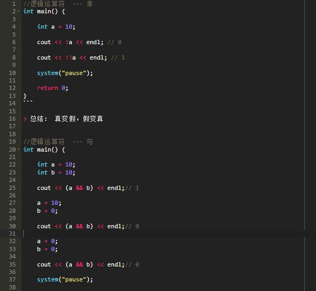Screen dimensions: 316x291
Task: Click '(a && b)' statement on line 25
Action: click(x=80, y=188)
